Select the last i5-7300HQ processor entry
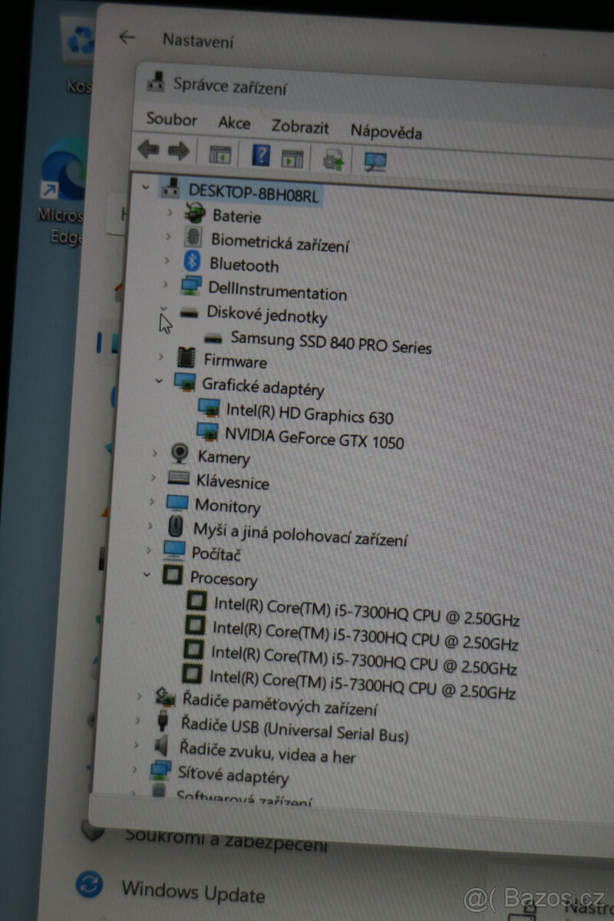614x921 pixels. 362,685
